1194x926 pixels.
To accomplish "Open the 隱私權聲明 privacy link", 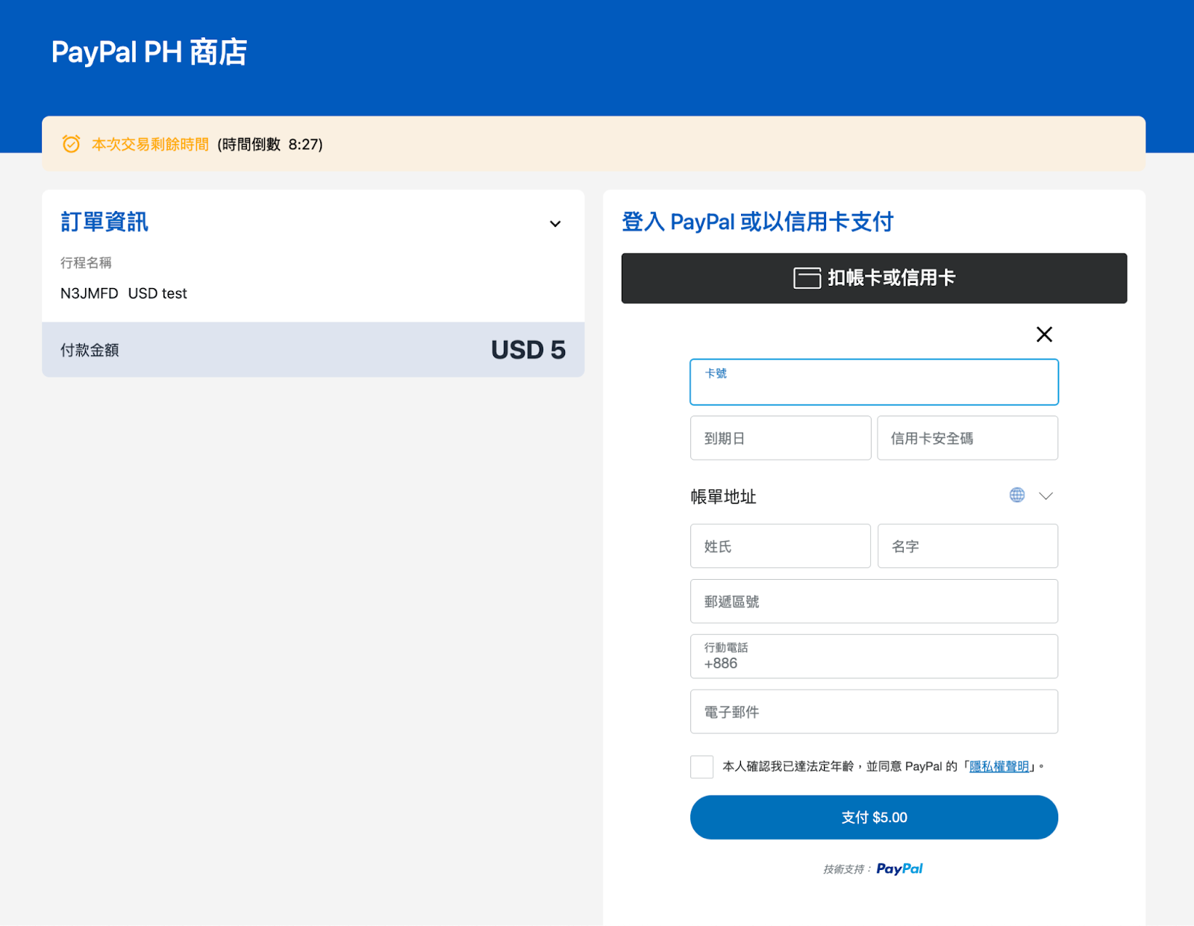I will click(x=999, y=766).
